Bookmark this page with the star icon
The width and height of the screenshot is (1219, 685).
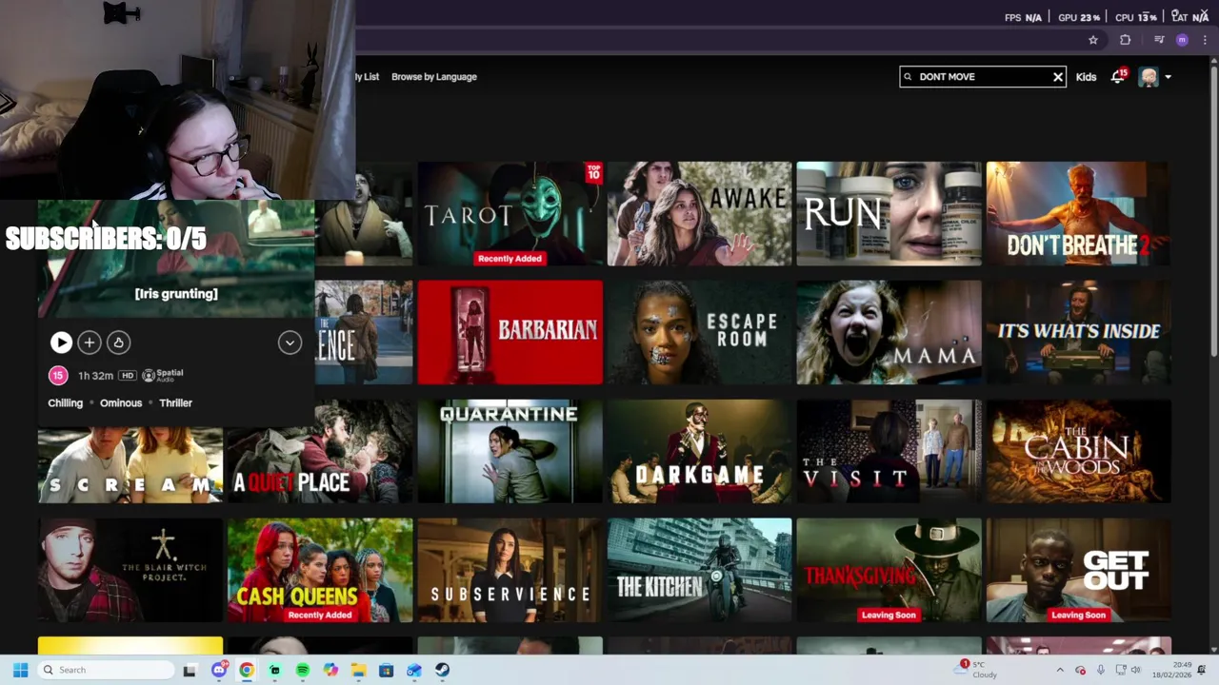(1093, 40)
